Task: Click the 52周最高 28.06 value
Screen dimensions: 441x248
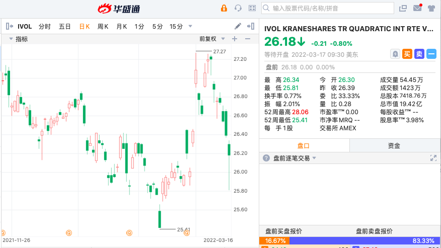Action: (x=301, y=112)
